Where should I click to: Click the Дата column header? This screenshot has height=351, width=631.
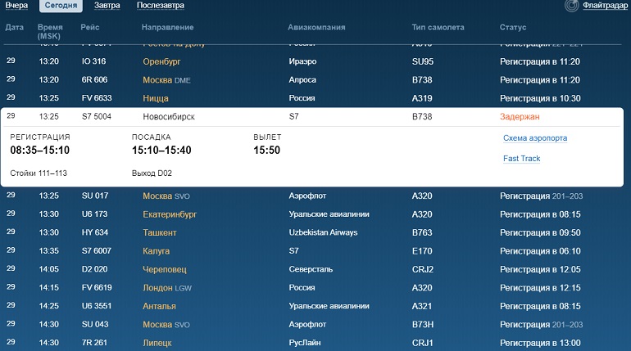(x=15, y=27)
